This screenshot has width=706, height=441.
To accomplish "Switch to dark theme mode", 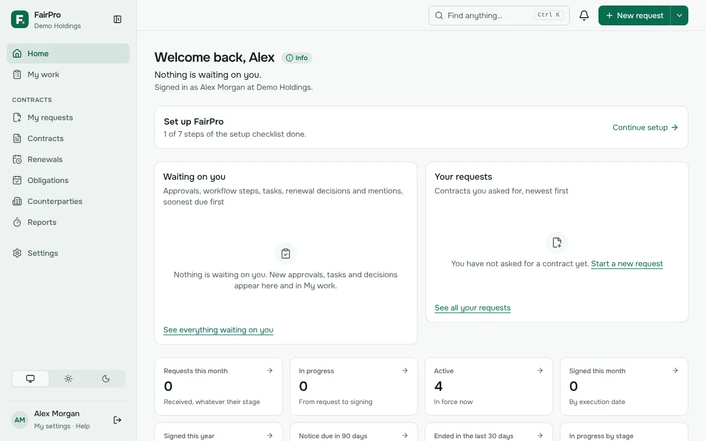I will tap(106, 379).
